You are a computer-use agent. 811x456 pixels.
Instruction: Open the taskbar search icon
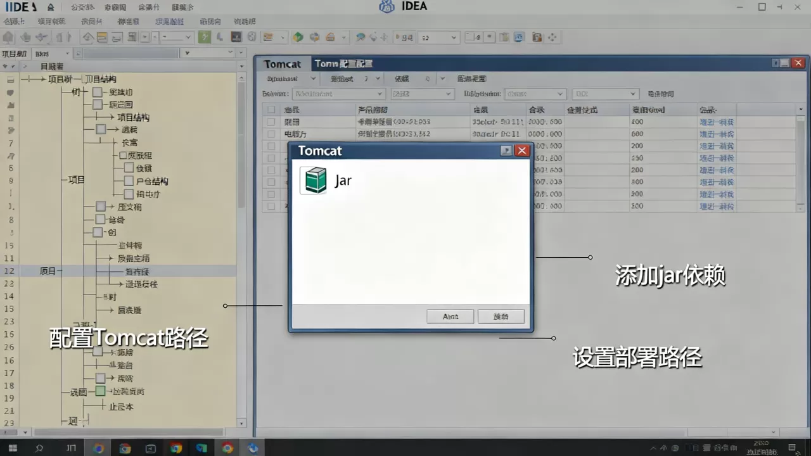click(39, 448)
